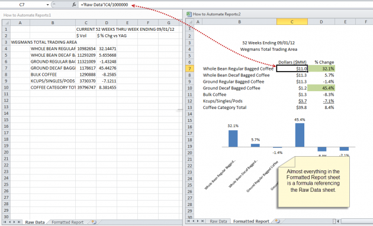Click the Insert Worksheet icon in right window
Viewport: 373px width, 226px height.
[x=277, y=221]
